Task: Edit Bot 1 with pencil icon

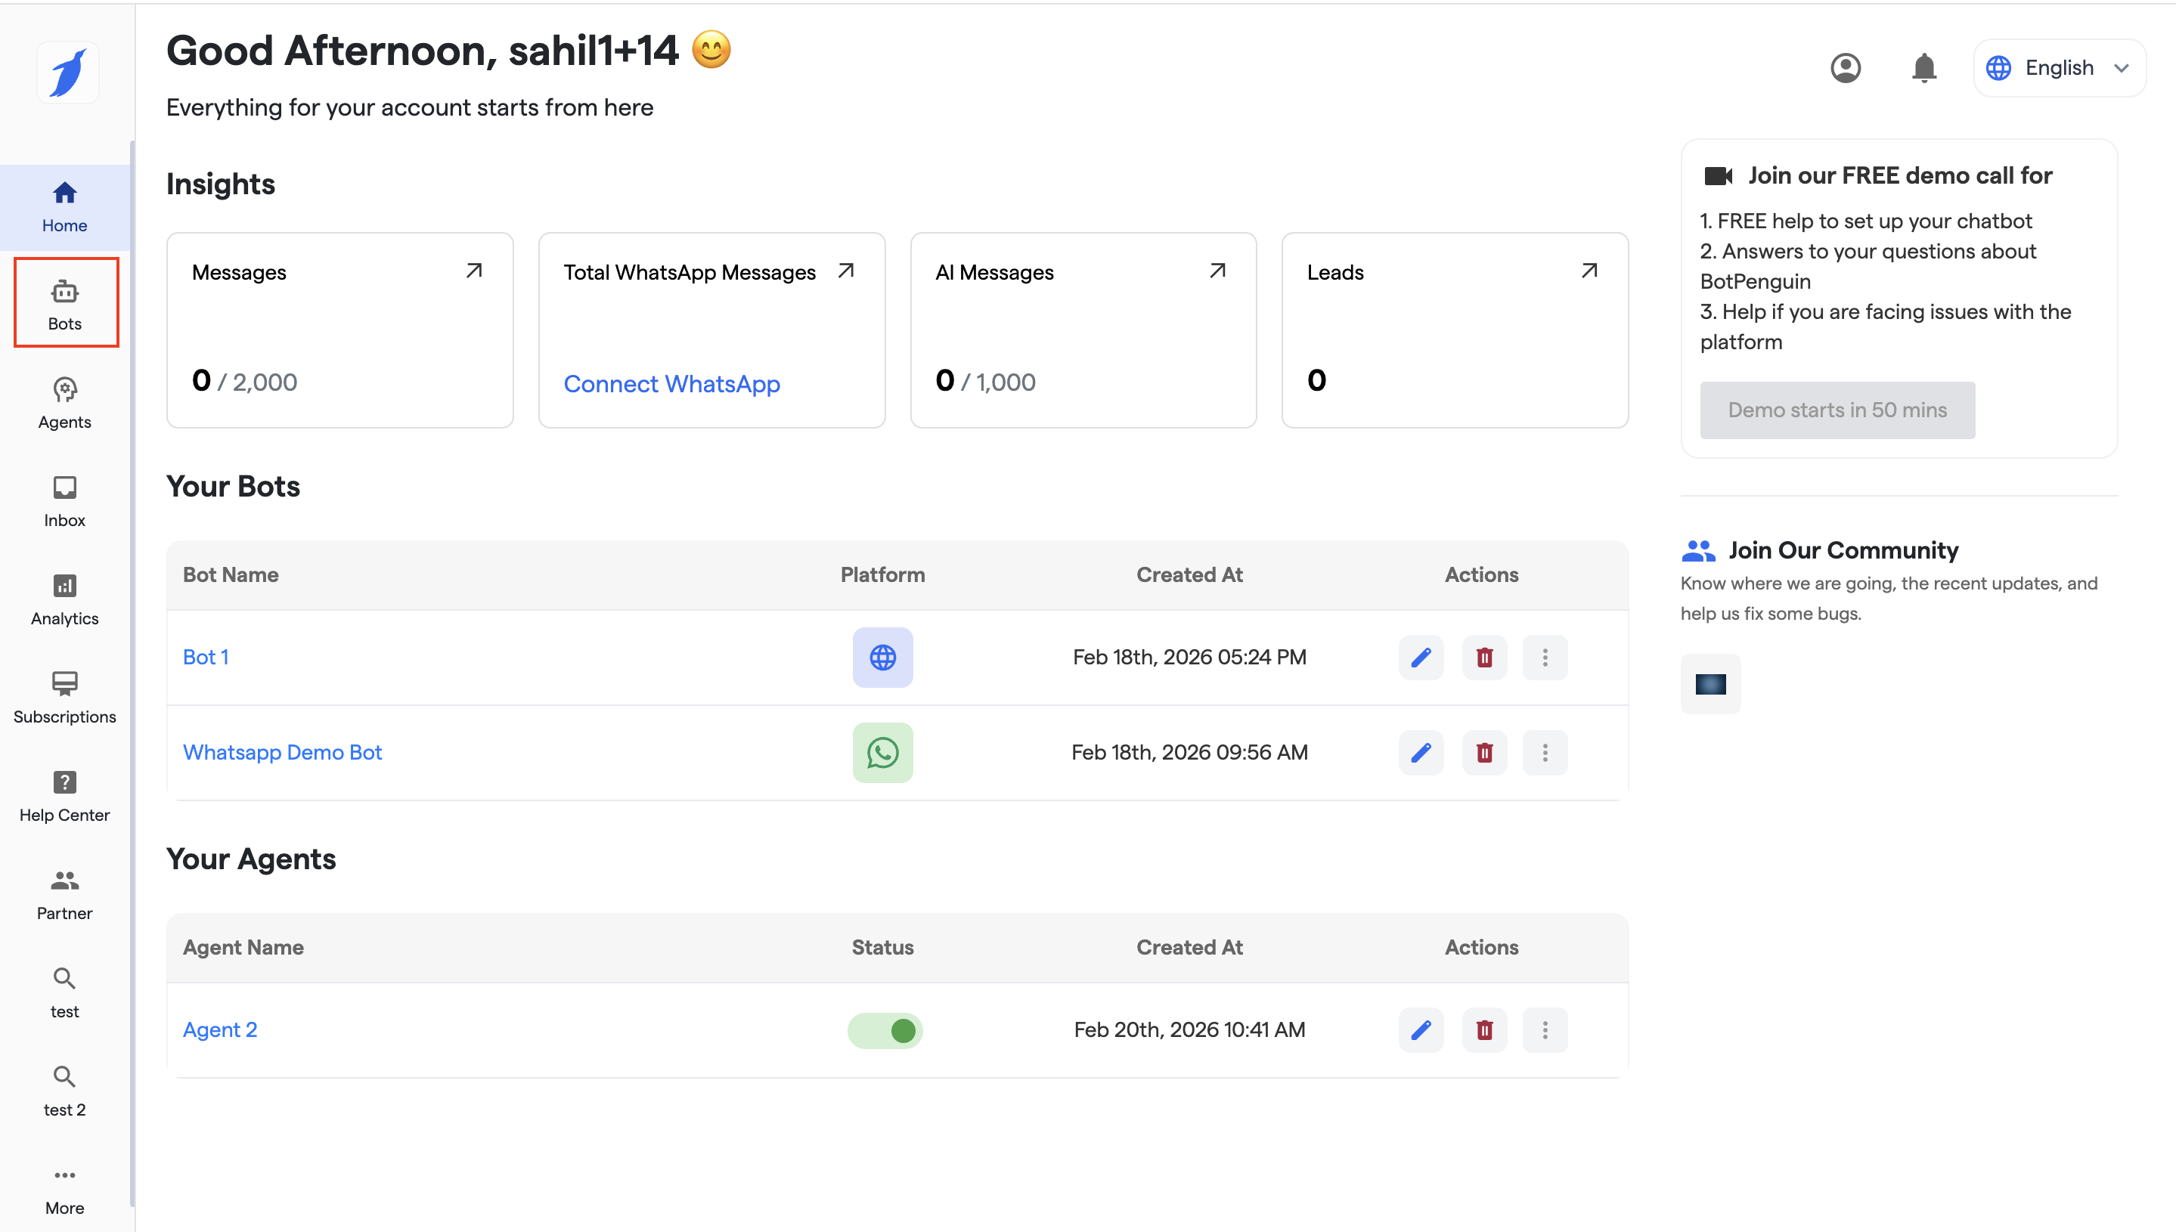Action: pyautogui.click(x=1420, y=658)
